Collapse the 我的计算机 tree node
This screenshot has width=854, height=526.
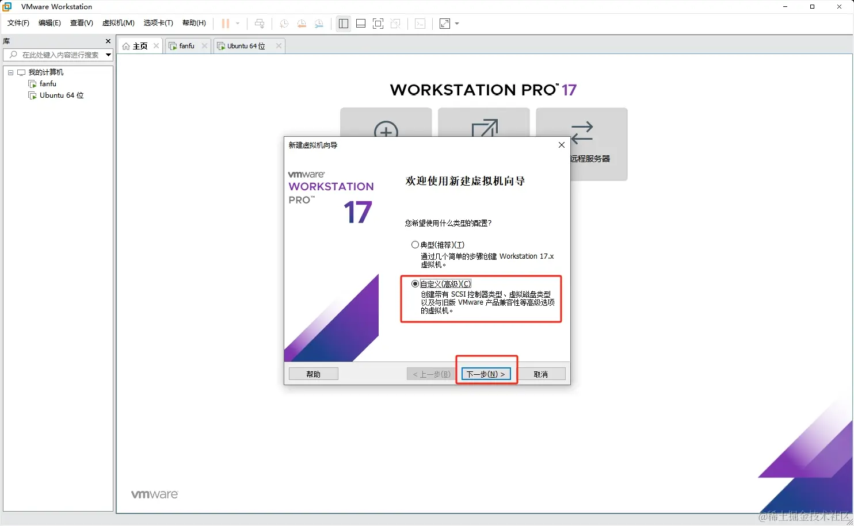point(10,72)
